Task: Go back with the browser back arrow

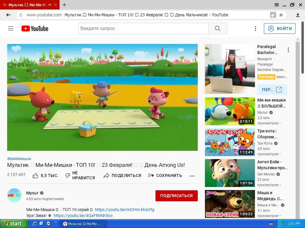Action: pos(8,15)
